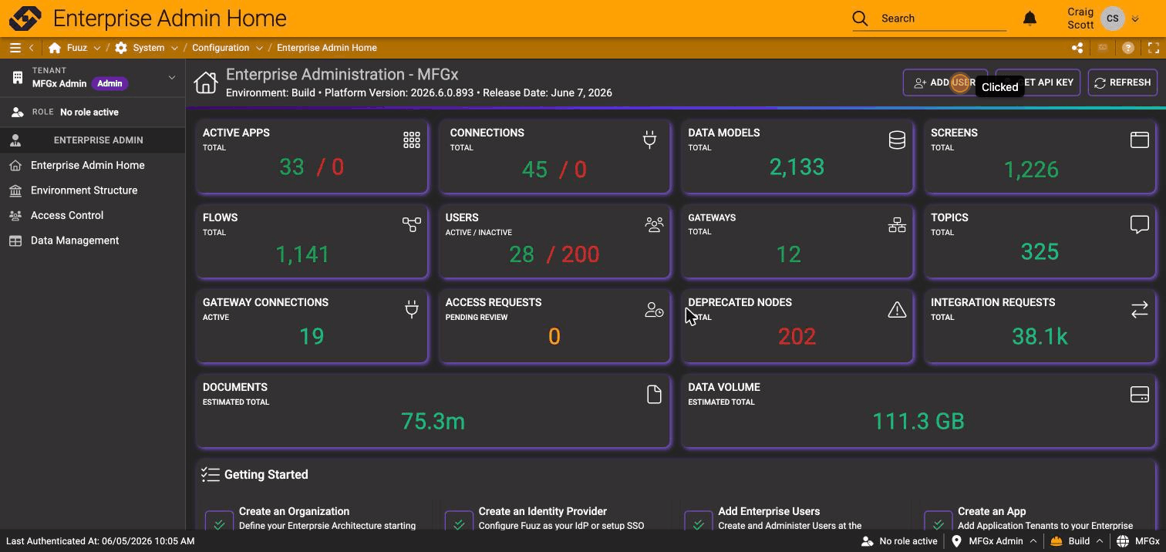Click the Add User button
The height and width of the screenshot is (552, 1166).
point(945,82)
